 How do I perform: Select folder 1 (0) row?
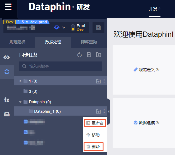pyautogui.click(x=60, y=81)
